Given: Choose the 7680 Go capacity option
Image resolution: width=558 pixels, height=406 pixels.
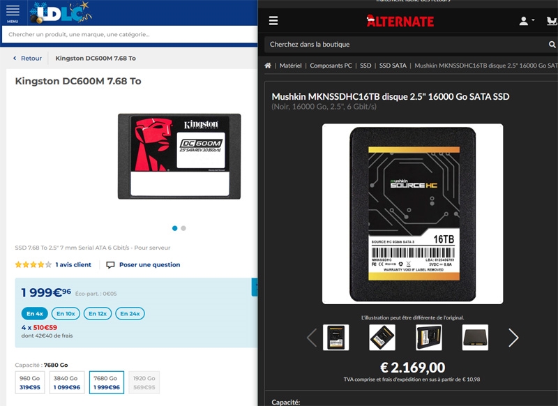Looking at the screenshot, I should [x=107, y=382].
